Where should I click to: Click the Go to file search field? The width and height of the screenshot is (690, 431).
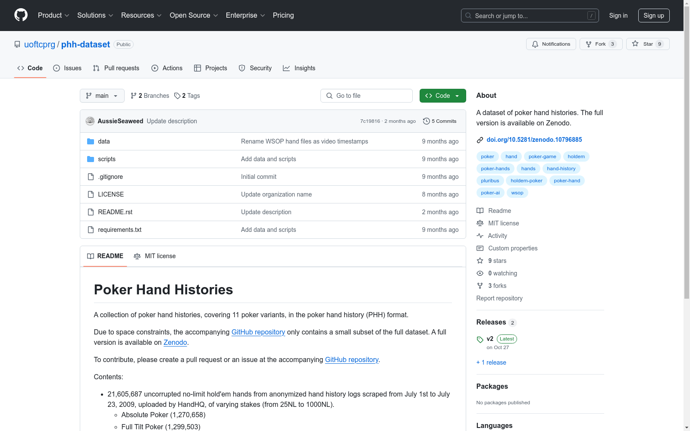point(367,96)
